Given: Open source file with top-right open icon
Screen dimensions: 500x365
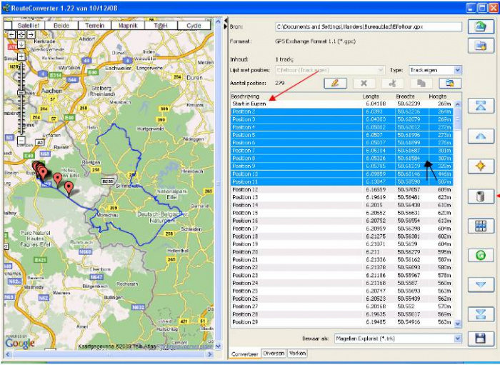Looking at the screenshot, I should pos(481,26).
